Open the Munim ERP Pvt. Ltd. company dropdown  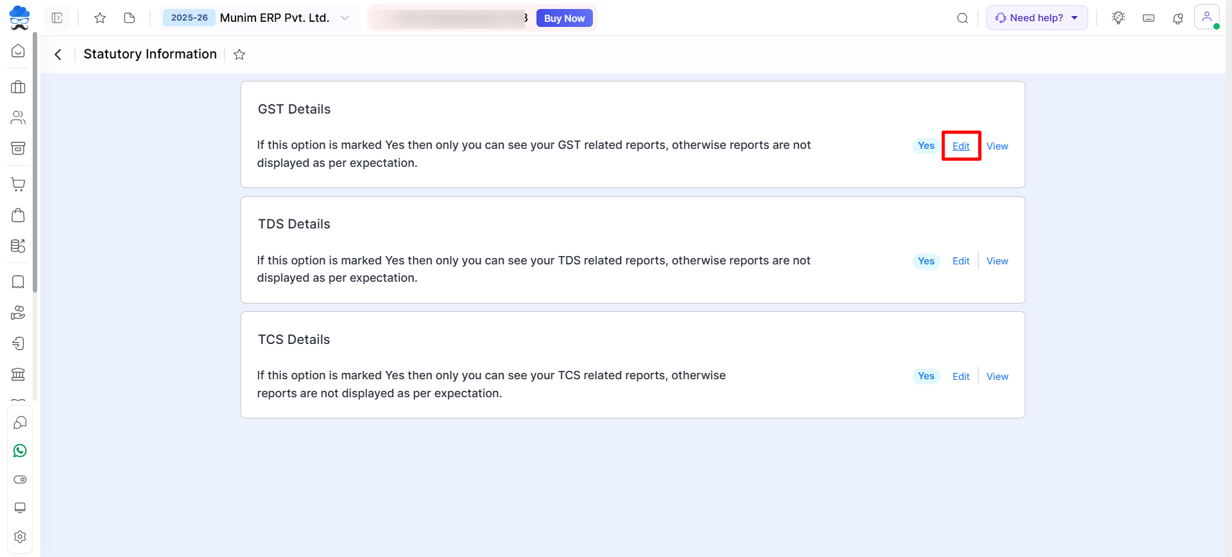tap(345, 18)
